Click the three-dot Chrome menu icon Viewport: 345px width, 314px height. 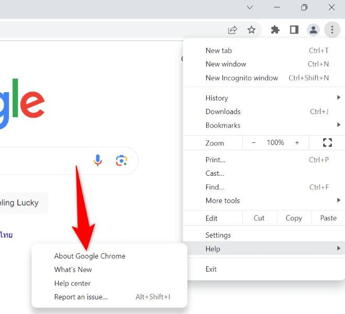tap(332, 30)
